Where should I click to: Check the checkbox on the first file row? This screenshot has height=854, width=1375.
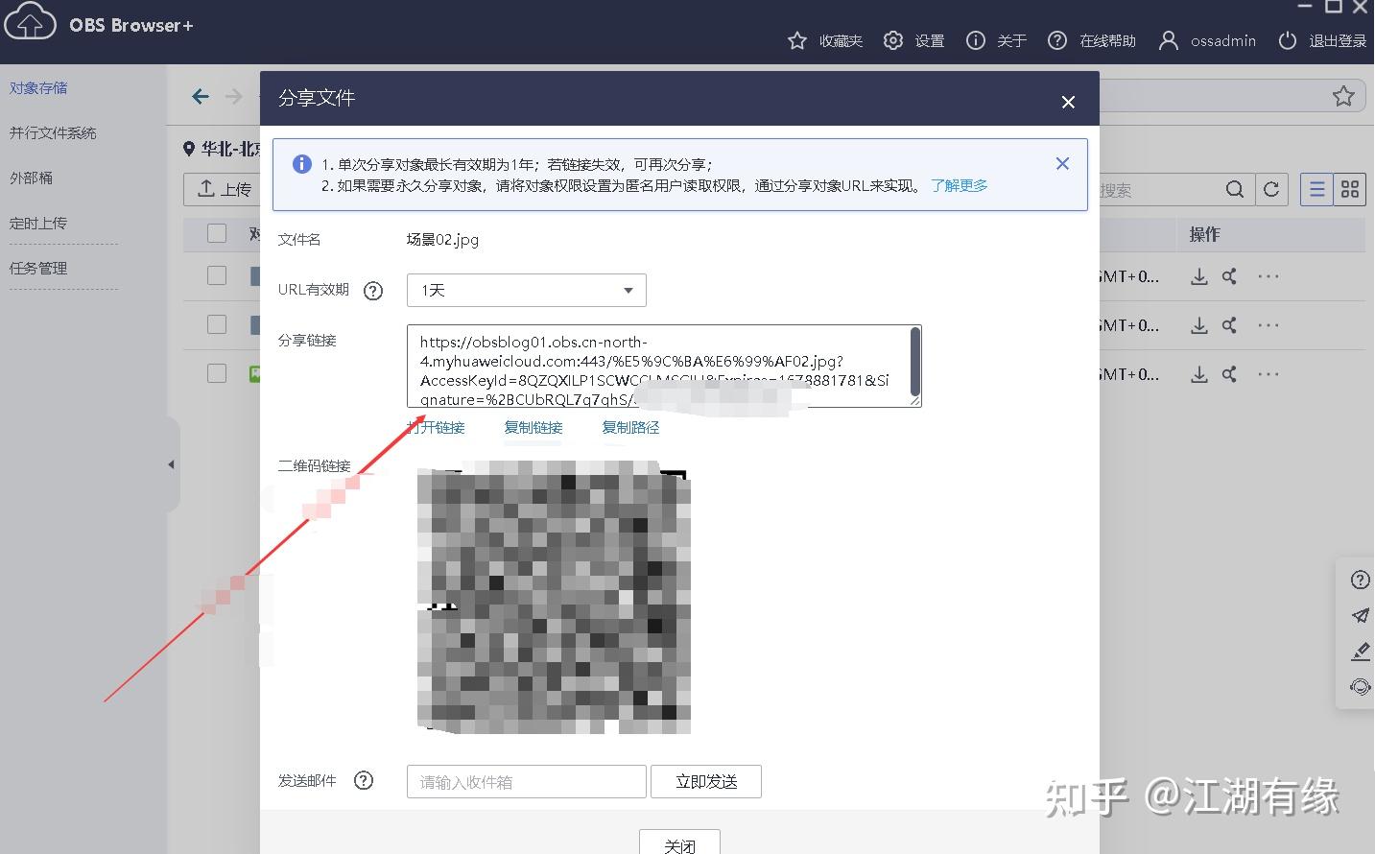tap(216, 275)
